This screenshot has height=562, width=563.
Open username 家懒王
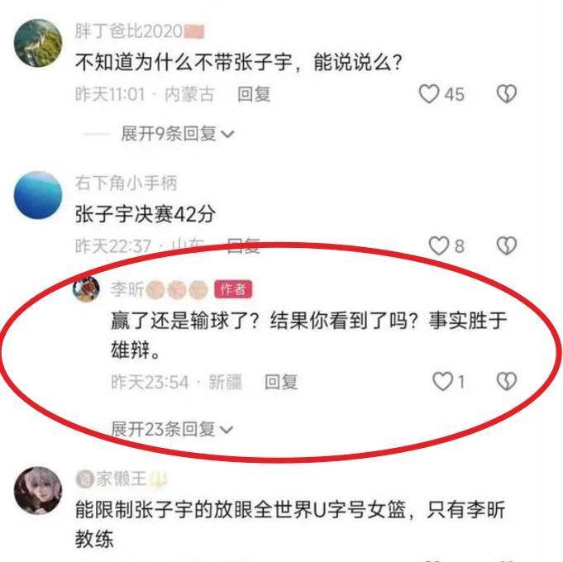pos(121,479)
